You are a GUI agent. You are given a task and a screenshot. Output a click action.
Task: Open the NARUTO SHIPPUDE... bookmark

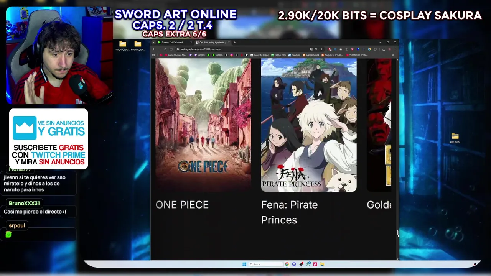pyautogui.click(x=332, y=55)
